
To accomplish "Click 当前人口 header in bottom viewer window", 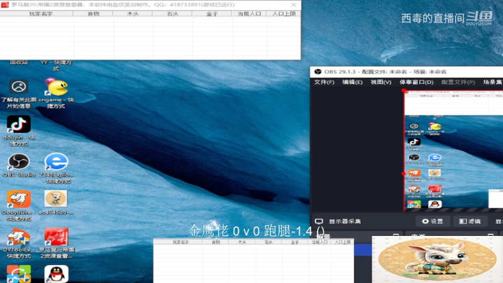I will [319, 242].
